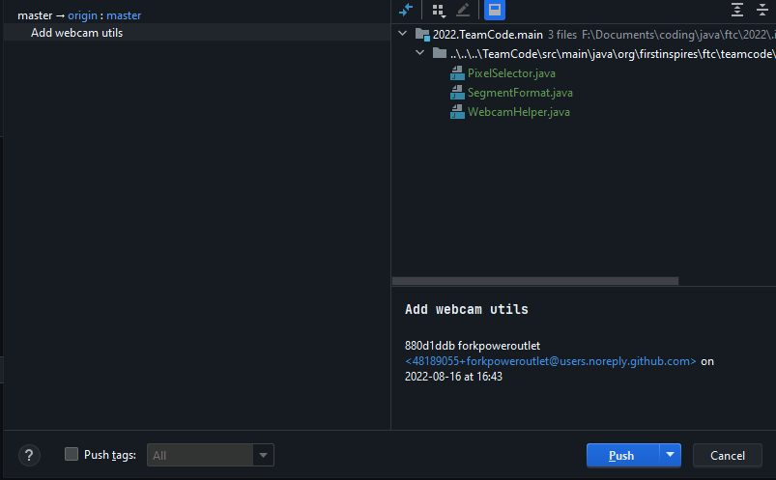Select WebcamHelper.java in file tree
The height and width of the screenshot is (480, 776).
(519, 112)
